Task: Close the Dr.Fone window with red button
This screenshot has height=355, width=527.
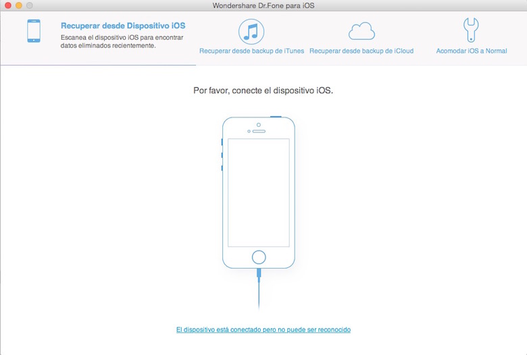Action: pos(7,5)
